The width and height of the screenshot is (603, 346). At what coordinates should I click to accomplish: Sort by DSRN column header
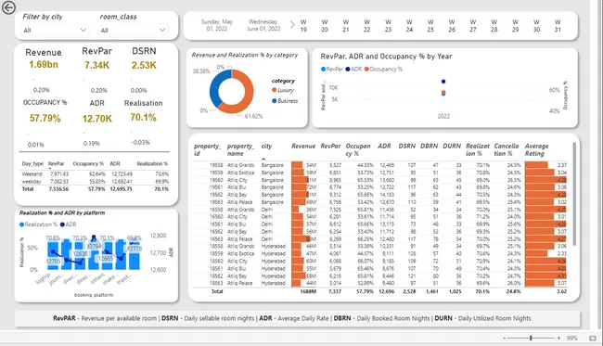click(407, 146)
